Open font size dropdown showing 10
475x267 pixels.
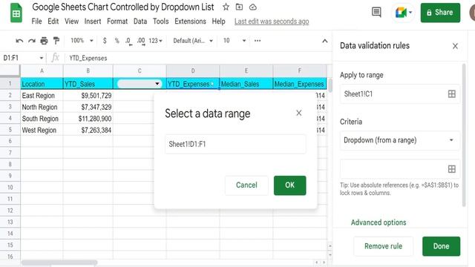pos(235,41)
